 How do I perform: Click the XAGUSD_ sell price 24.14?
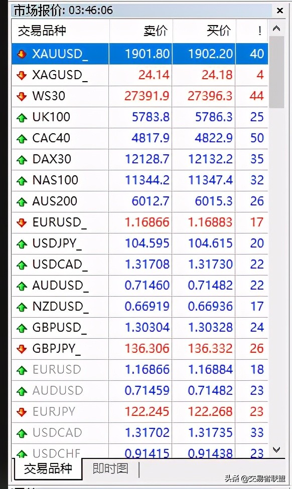coord(154,75)
